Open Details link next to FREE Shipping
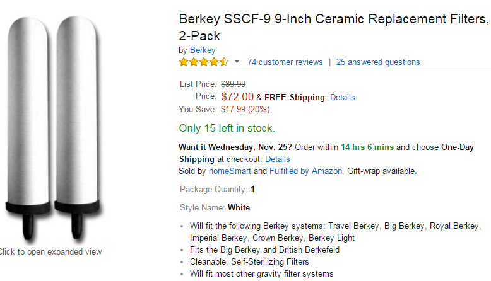This screenshot has height=281, width=491. coord(342,97)
